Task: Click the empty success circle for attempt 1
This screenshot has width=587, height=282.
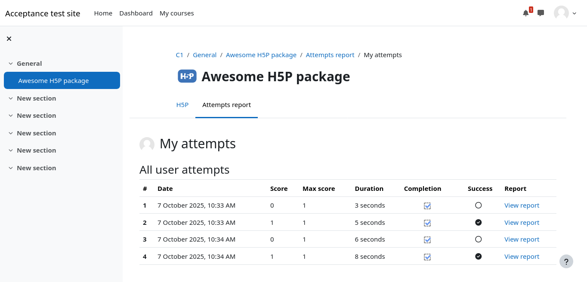Action: [478, 205]
